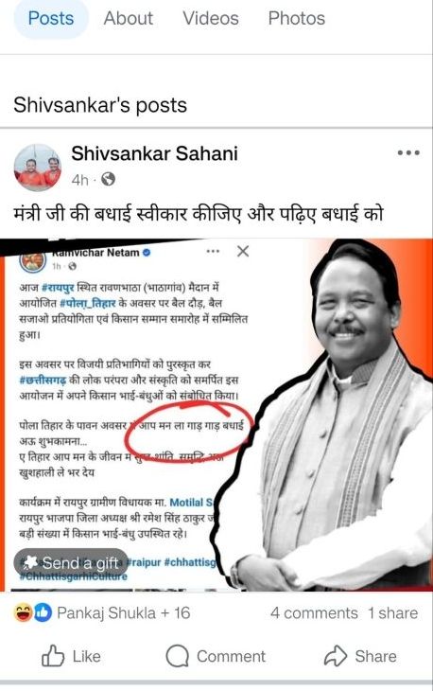This screenshot has height=691, width=433.
Task: Click the Shivsankar Sahani name link
Action: pyautogui.click(x=154, y=153)
